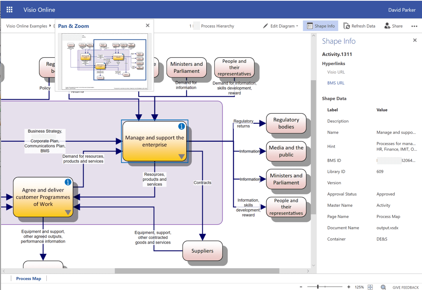
Task: Select the Process Map page tab
Action: coord(28,279)
